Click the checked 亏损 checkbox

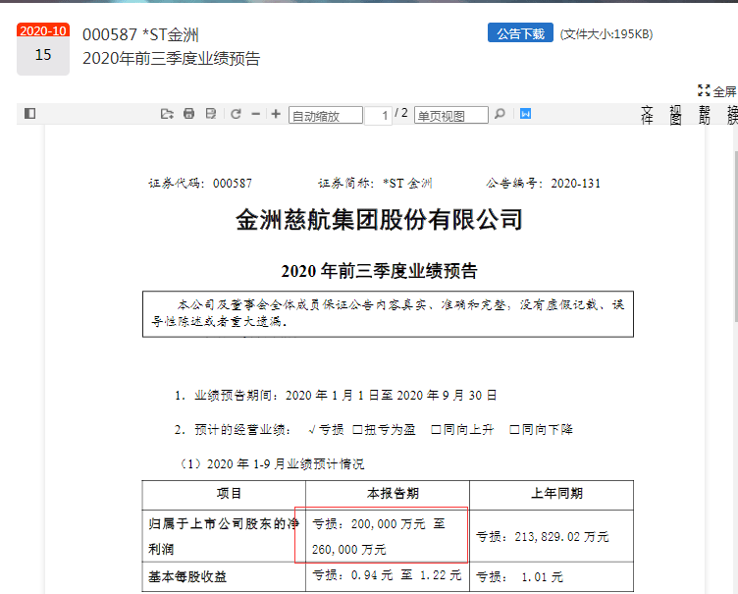[x=312, y=430]
